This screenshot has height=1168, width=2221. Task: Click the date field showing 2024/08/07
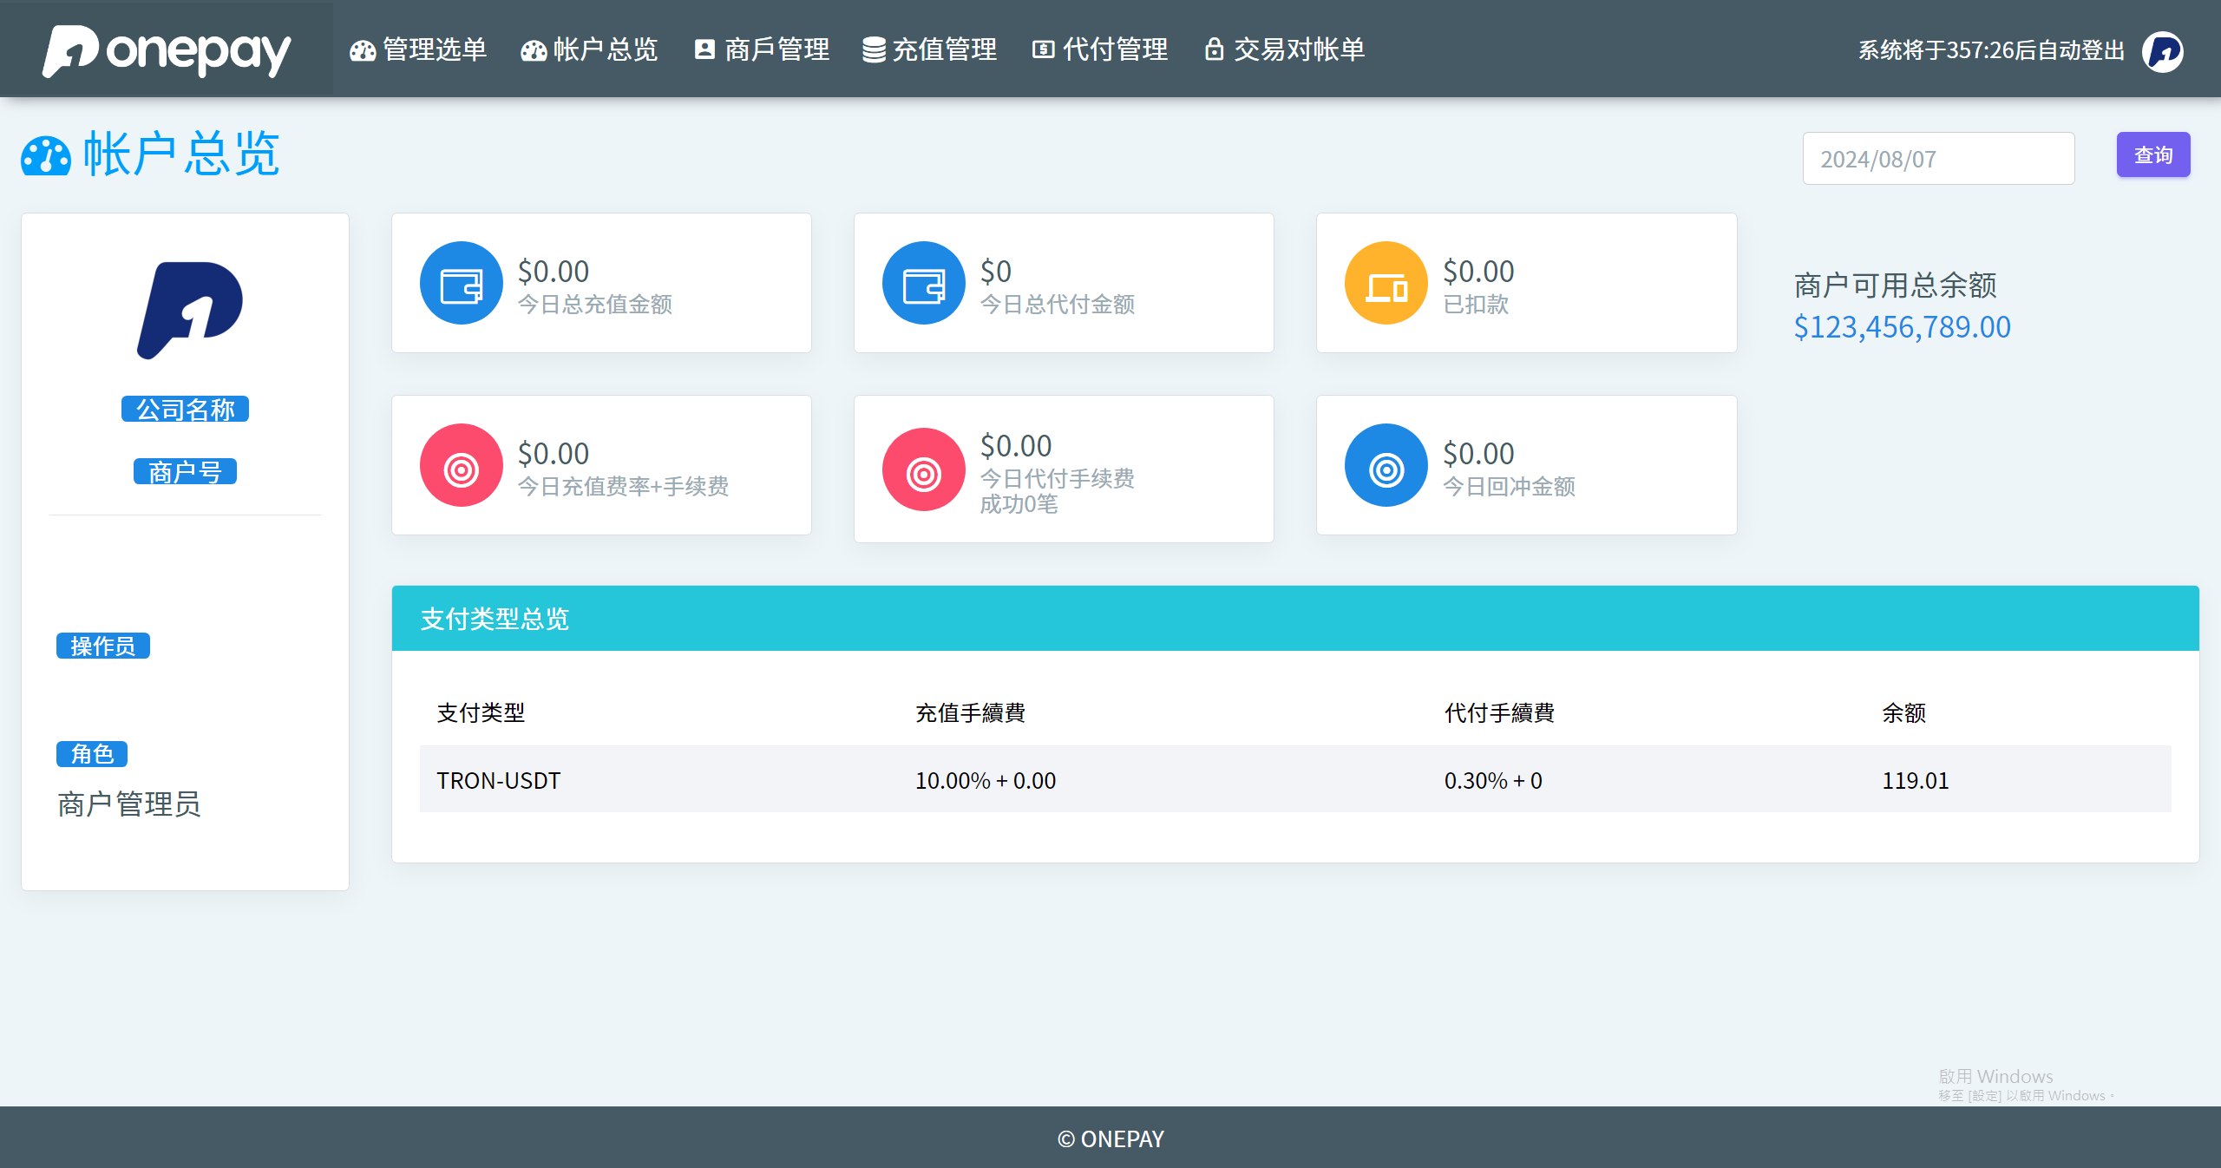click(x=1937, y=159)
